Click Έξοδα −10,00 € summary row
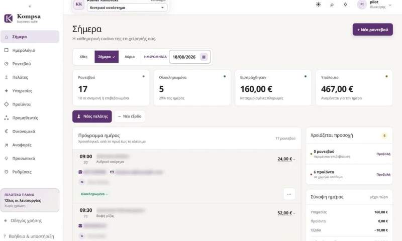The height and width of the screenshot is (241, 402). pyautogui.click(x=349, y=230)
